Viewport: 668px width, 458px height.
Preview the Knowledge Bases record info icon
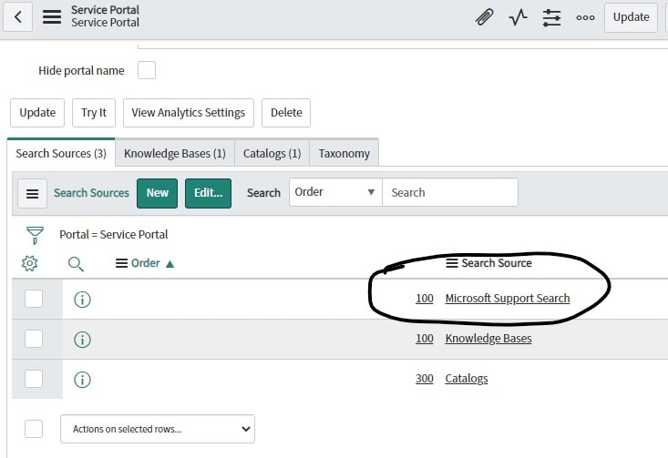pos(82,340)
